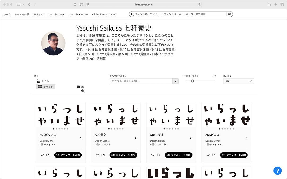The height and width of the screenshot is (179, 287).
Task: Open visual search with the camera icon
Action: pyautogui.click(x=229, y=14)
